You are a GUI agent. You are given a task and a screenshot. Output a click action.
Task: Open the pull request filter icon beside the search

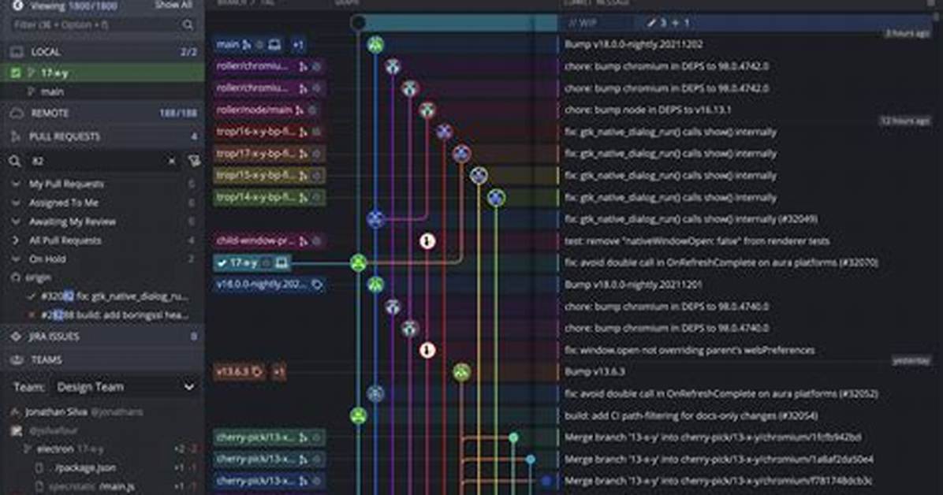(194, 162)
